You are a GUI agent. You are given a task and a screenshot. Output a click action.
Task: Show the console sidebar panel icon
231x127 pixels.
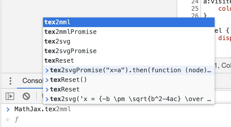pos(10,96)
